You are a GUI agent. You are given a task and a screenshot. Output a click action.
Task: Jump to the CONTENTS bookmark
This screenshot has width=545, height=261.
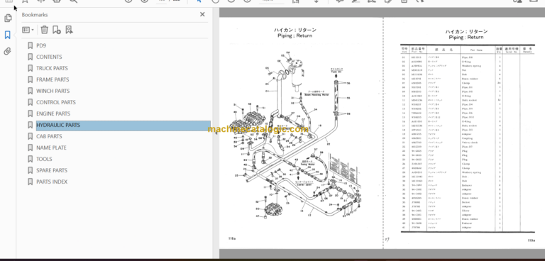coord(49,57)
